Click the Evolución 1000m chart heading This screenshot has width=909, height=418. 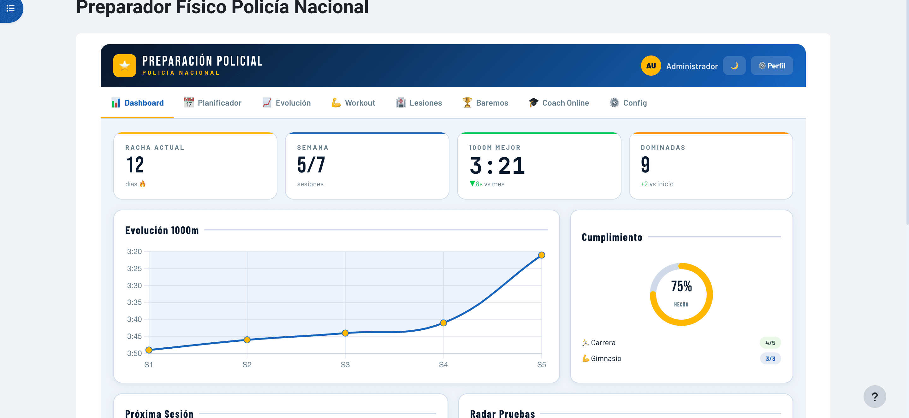(x=162, y=230)
